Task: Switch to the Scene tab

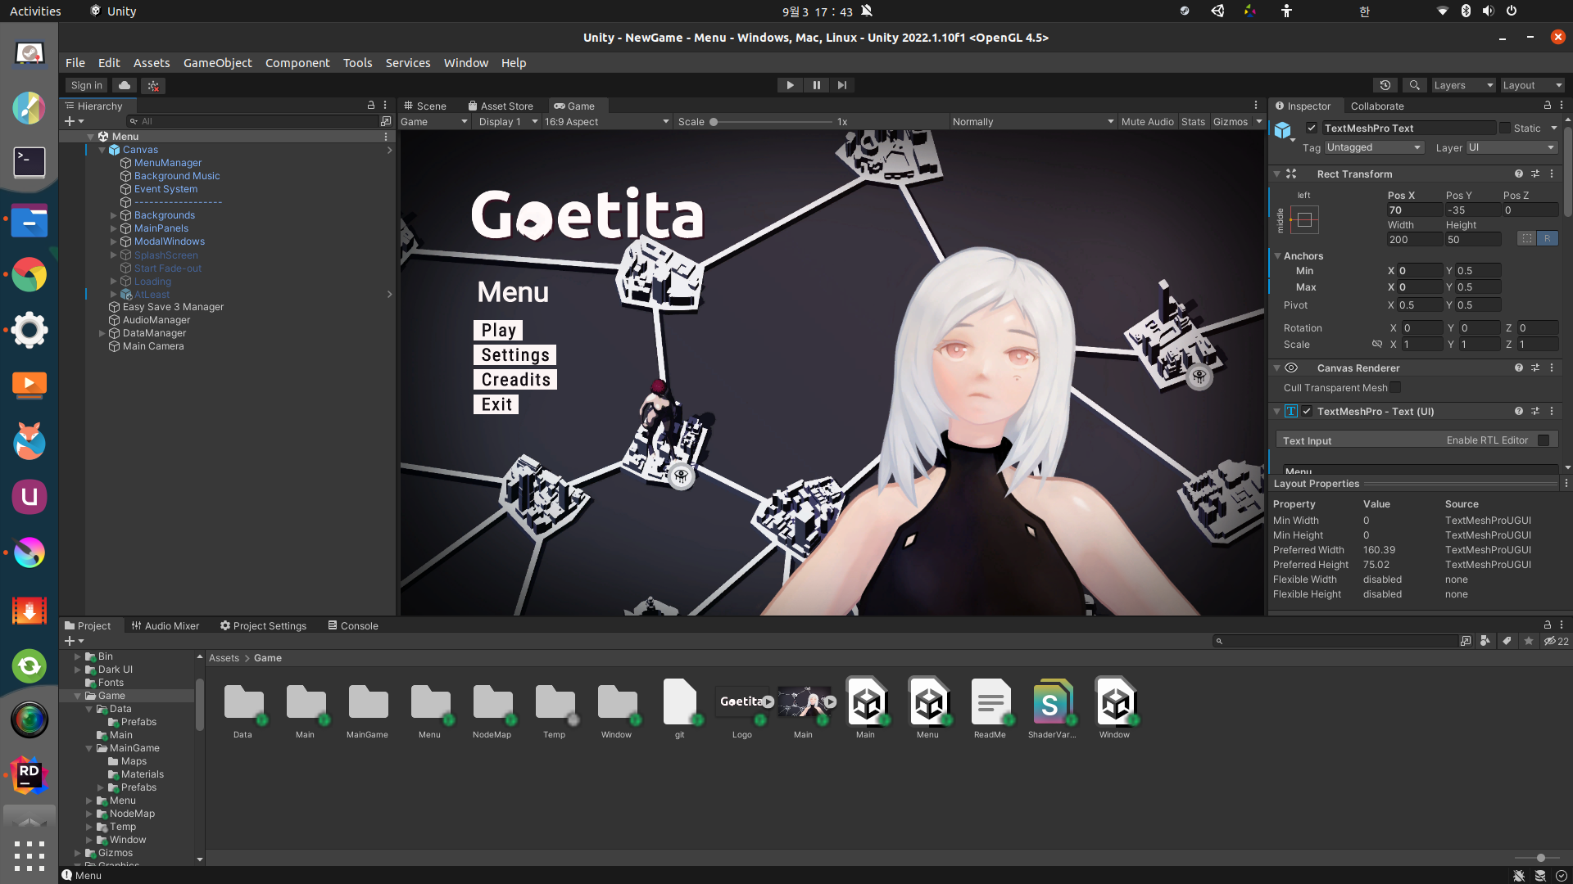Action: pos(424,106)
